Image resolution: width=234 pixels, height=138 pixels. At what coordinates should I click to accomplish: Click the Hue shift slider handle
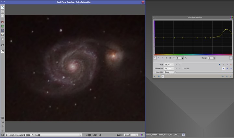pyautogui.click(x=175, y=72)
